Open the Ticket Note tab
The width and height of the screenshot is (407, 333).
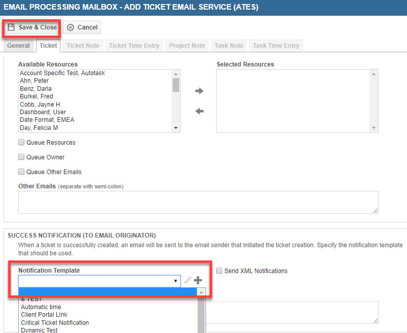pyautogui.click(x=83, y=46)
